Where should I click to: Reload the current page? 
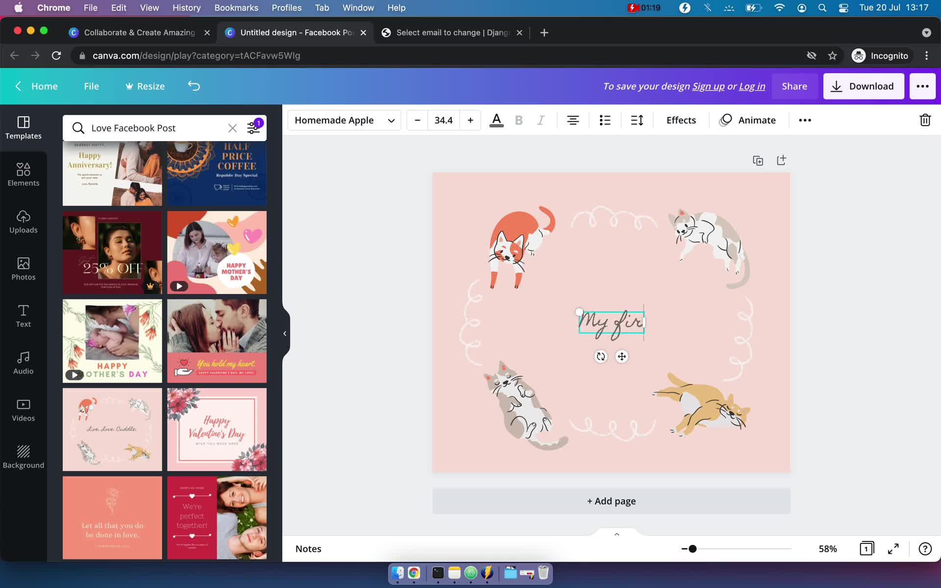[56, 55]
